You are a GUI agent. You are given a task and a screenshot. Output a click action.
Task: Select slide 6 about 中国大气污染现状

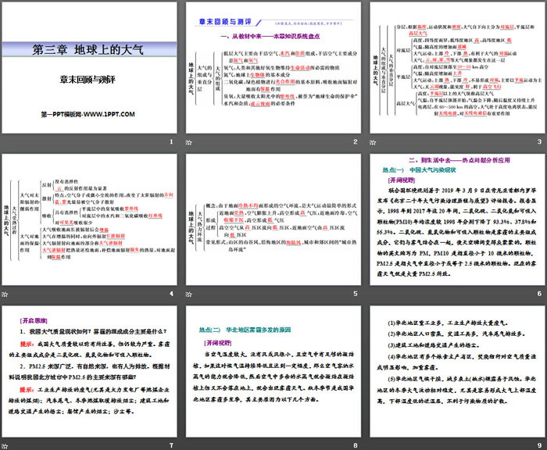click(457, 220)
